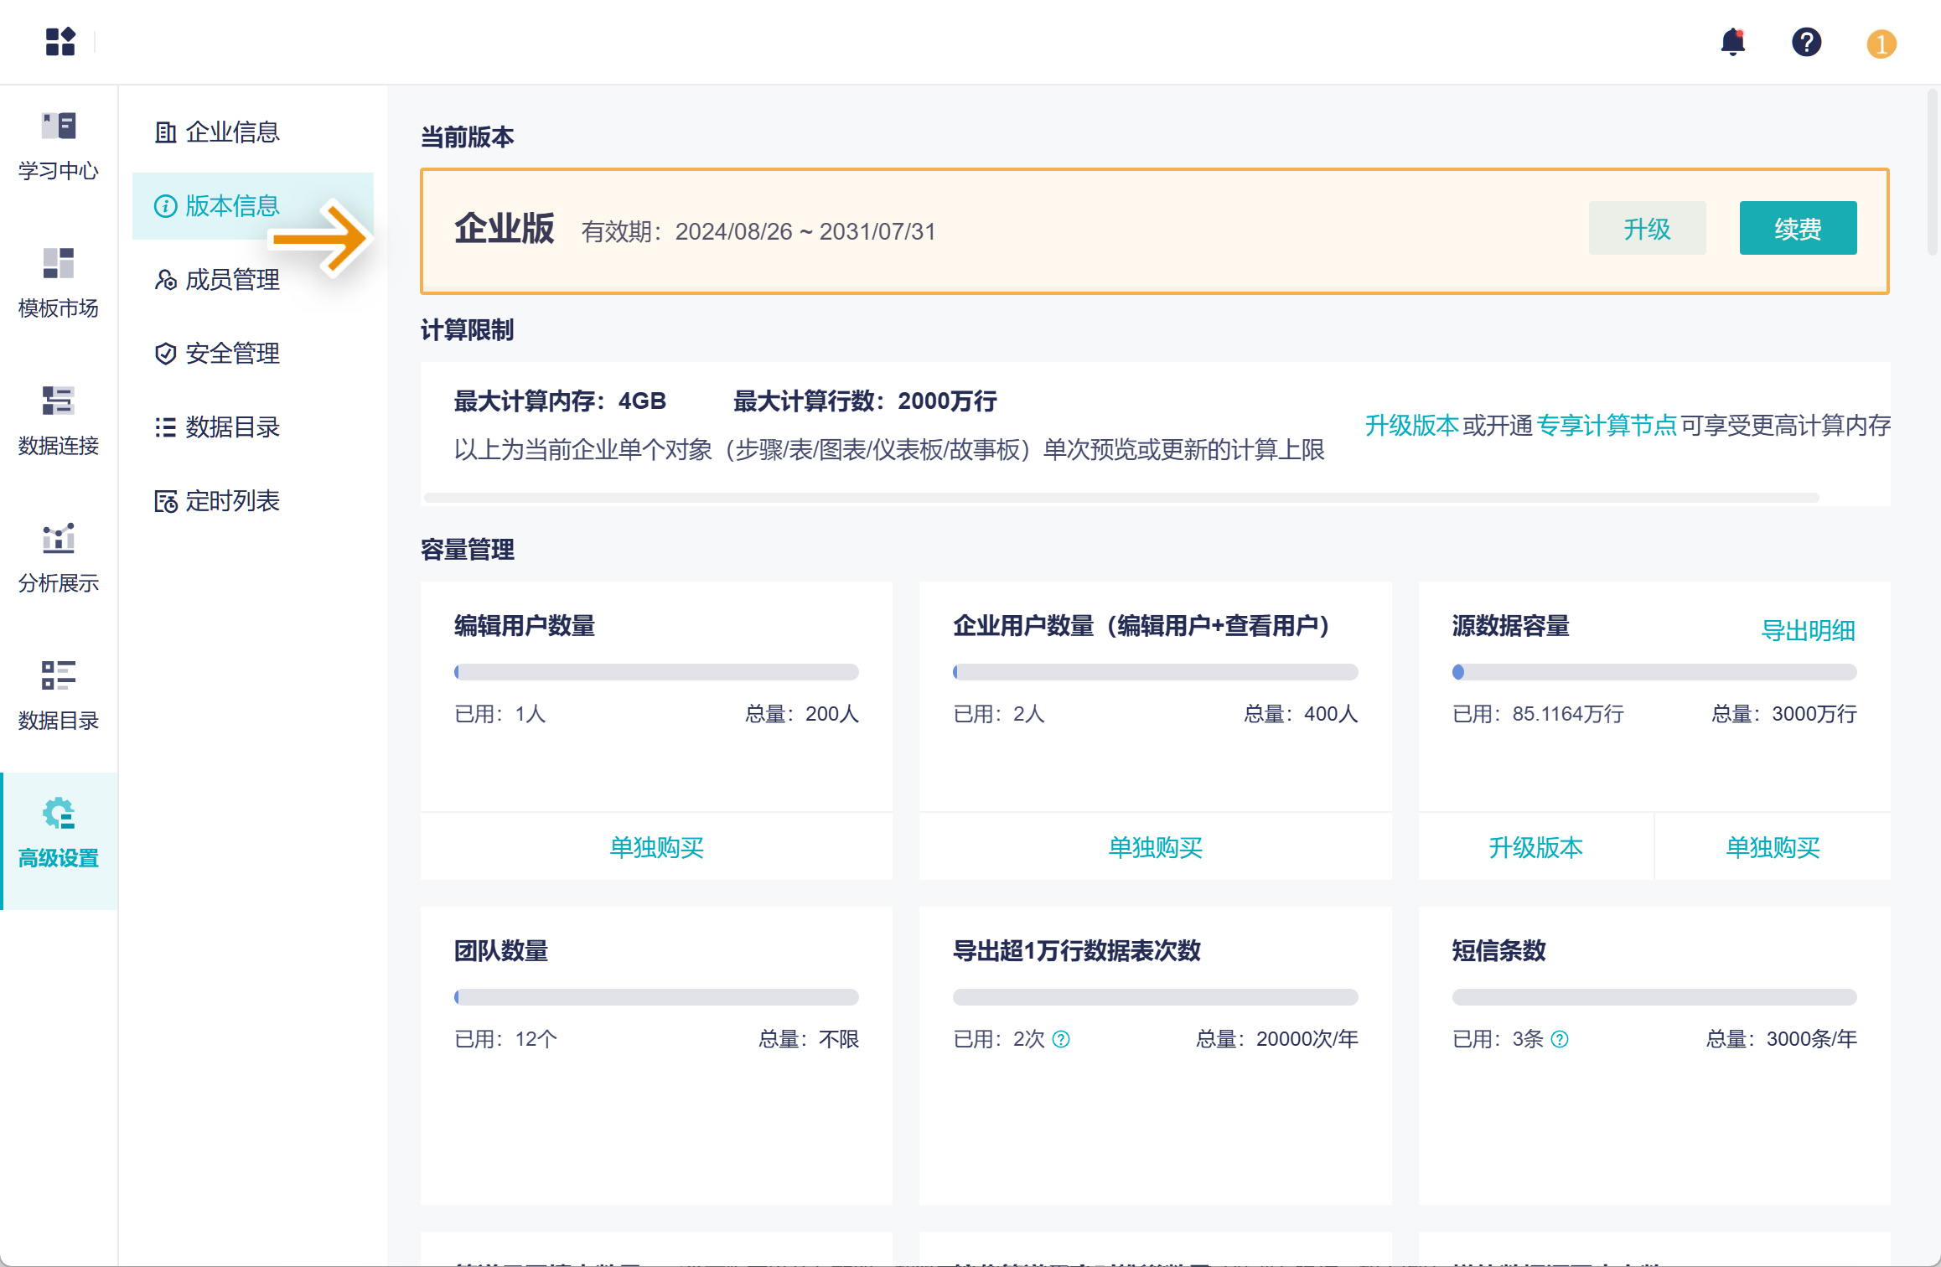The height and width of the screenshot is (1267, 1941).
Task: Click the help question mark icon
Action: tap(1806, 42)
